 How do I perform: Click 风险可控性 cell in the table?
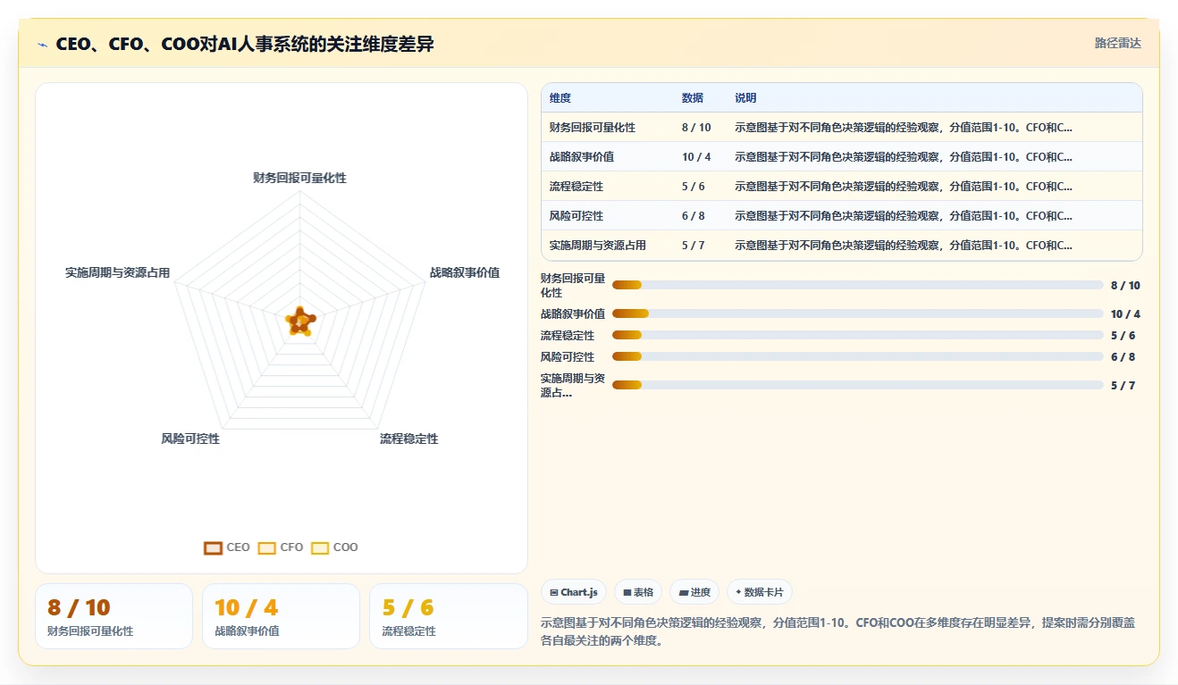pos(576,216)
